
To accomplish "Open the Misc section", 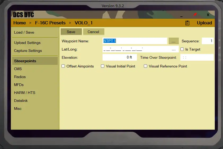I will pos(35,109).
